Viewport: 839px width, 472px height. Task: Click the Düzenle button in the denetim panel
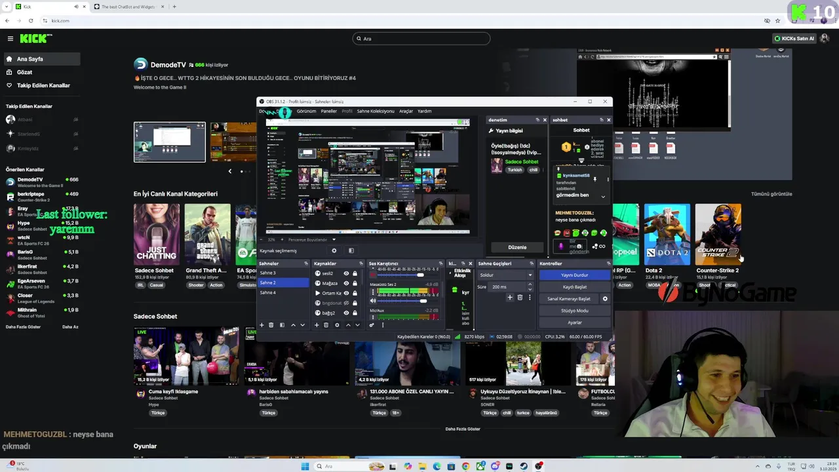click(517, 247)
